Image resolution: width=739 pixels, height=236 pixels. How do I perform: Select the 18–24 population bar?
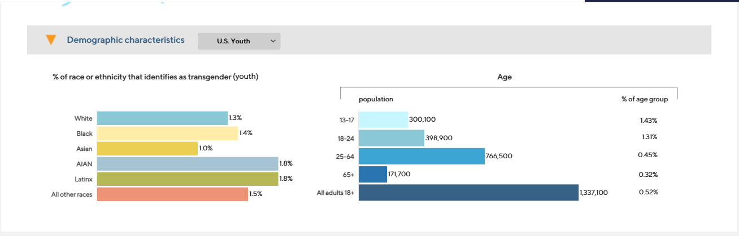392,138
